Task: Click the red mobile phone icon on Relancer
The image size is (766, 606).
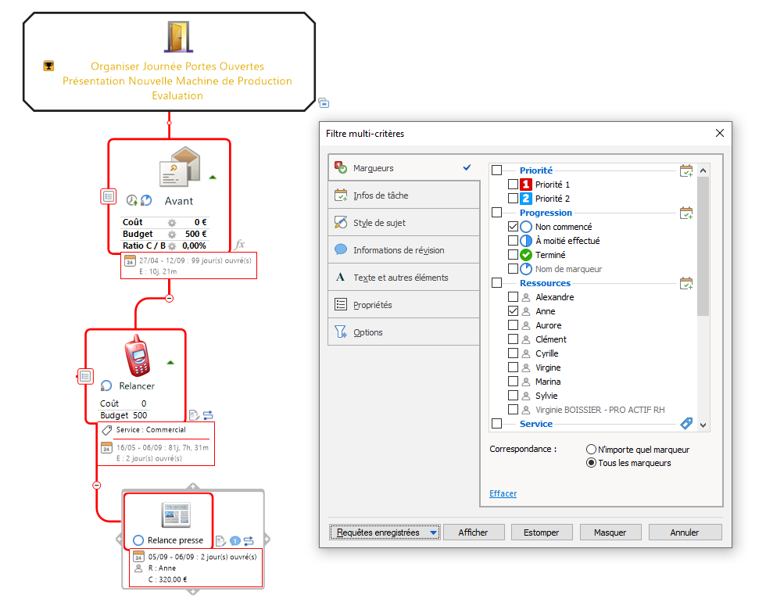Action: [x=138, y=355]
